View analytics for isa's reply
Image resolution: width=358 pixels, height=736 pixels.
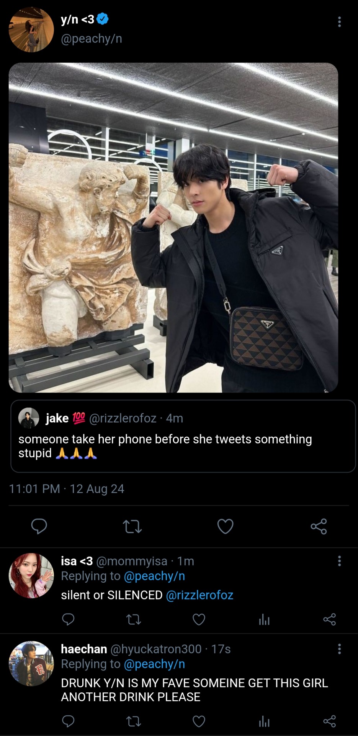tap(264, 619)
